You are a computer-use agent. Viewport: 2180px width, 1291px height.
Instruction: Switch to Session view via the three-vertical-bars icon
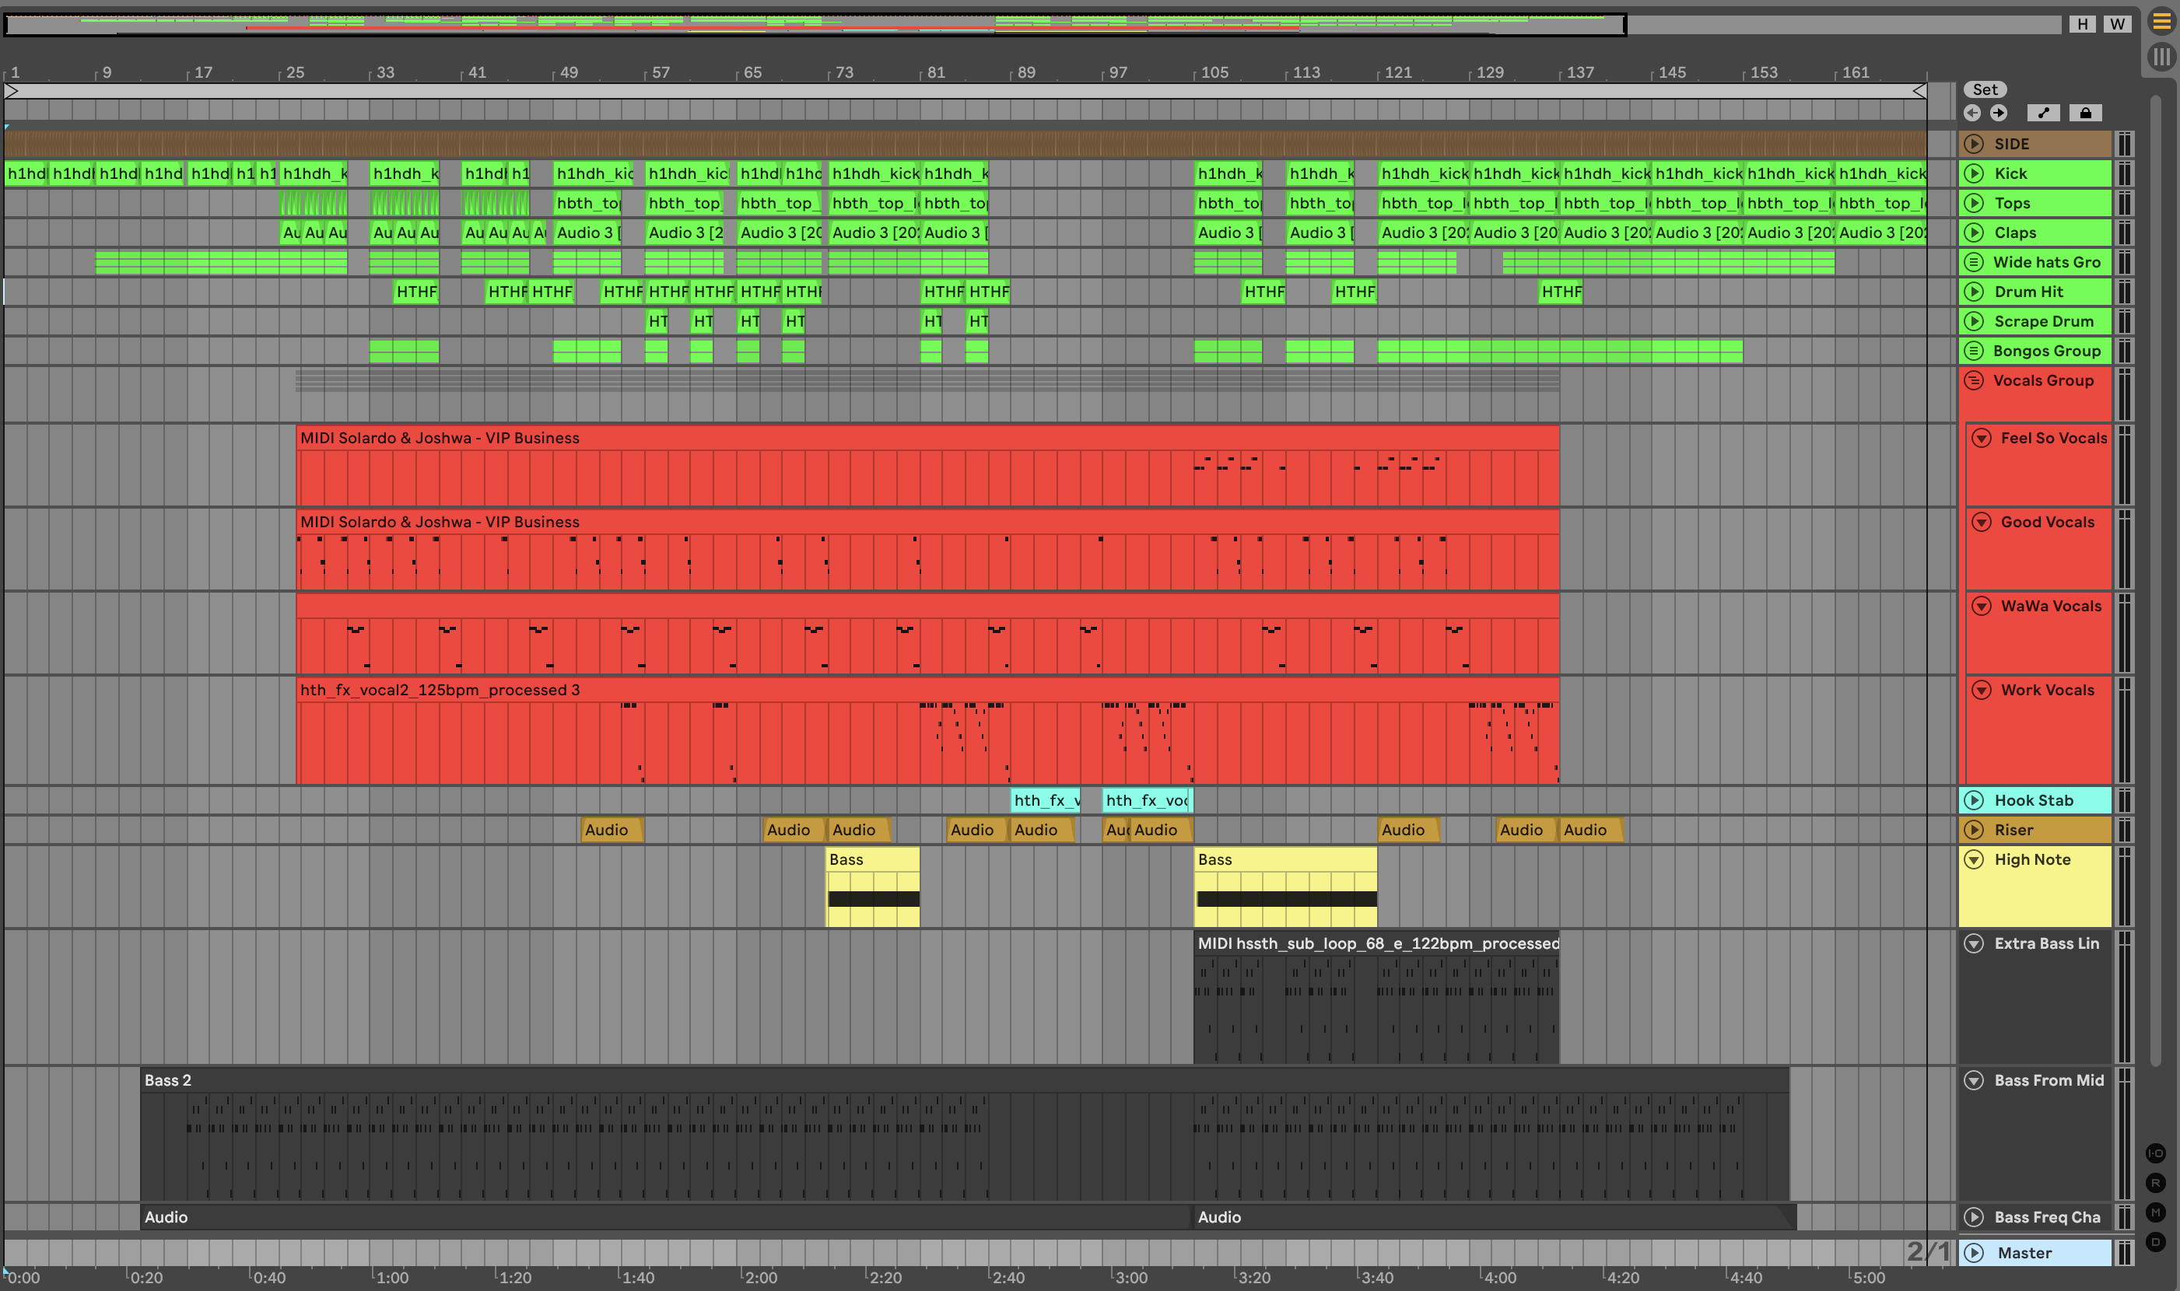[x=2161, y=57]
